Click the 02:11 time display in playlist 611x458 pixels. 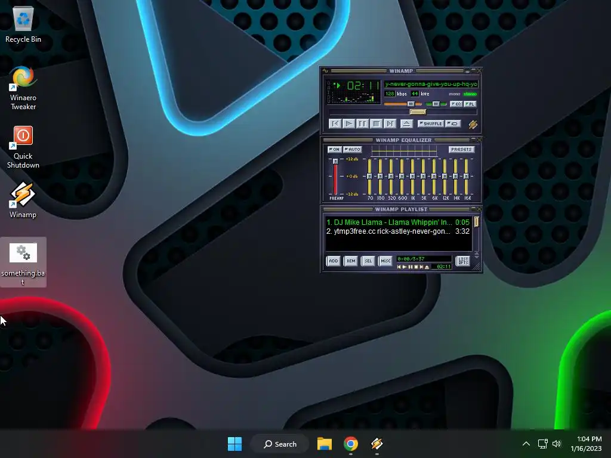tap(443, 267)
